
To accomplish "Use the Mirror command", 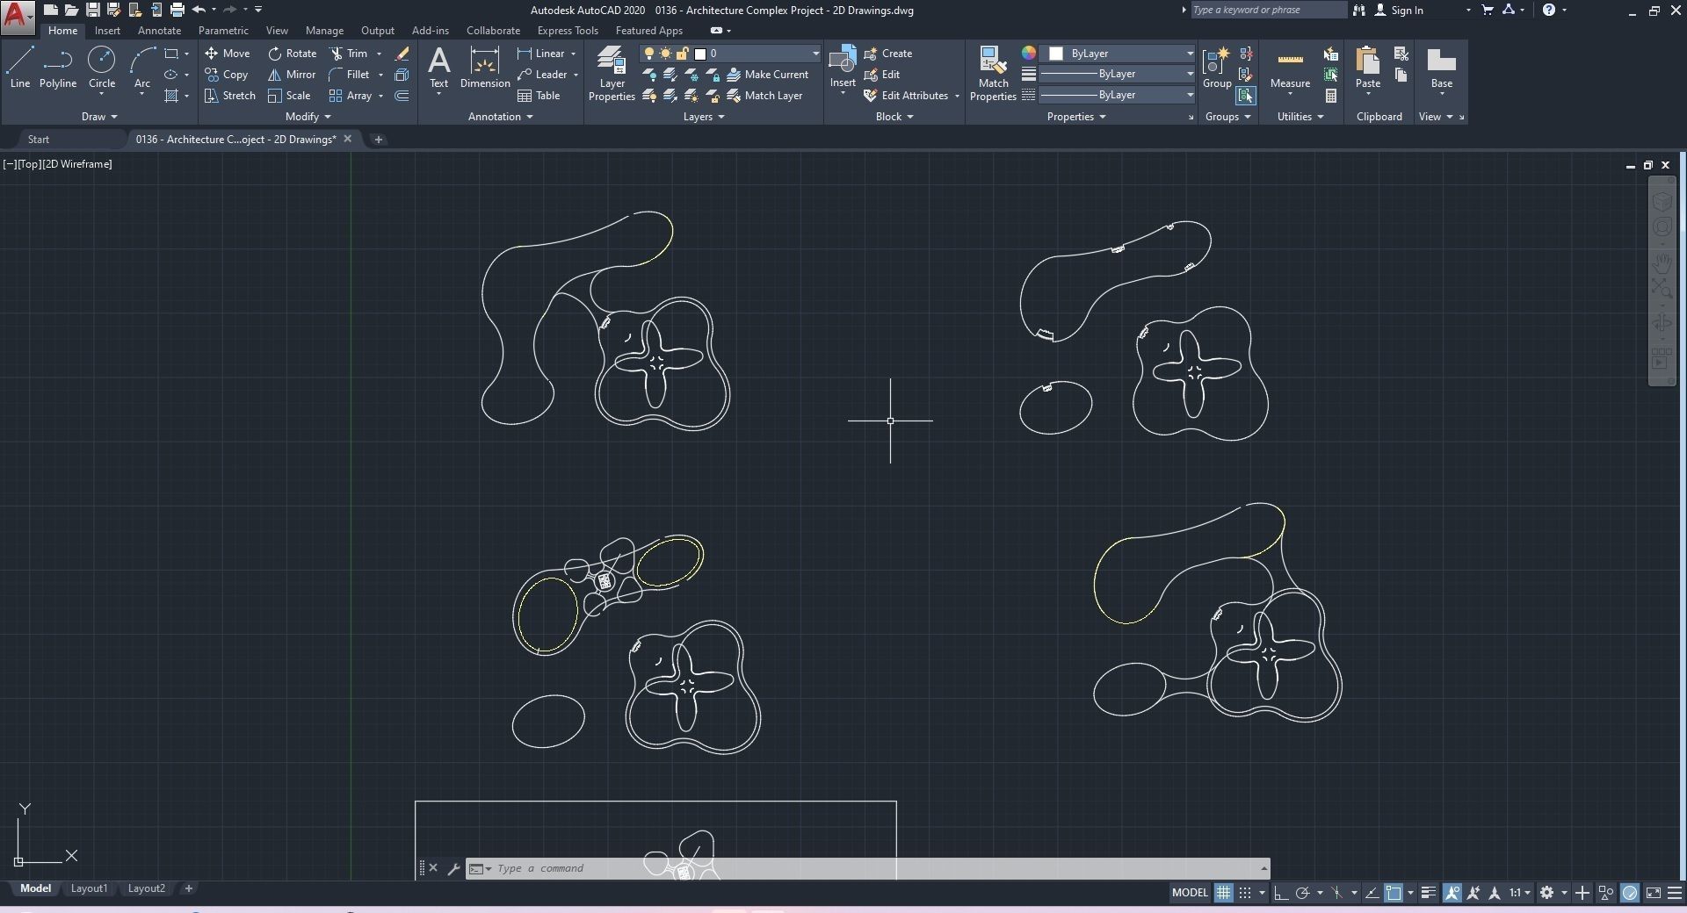I will click(x=292, y=75).
